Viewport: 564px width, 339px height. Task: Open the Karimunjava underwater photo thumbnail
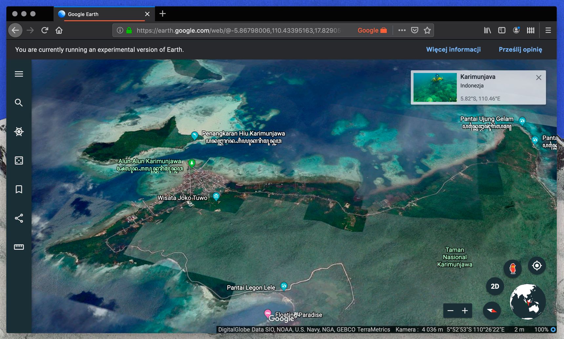[435, 87]
